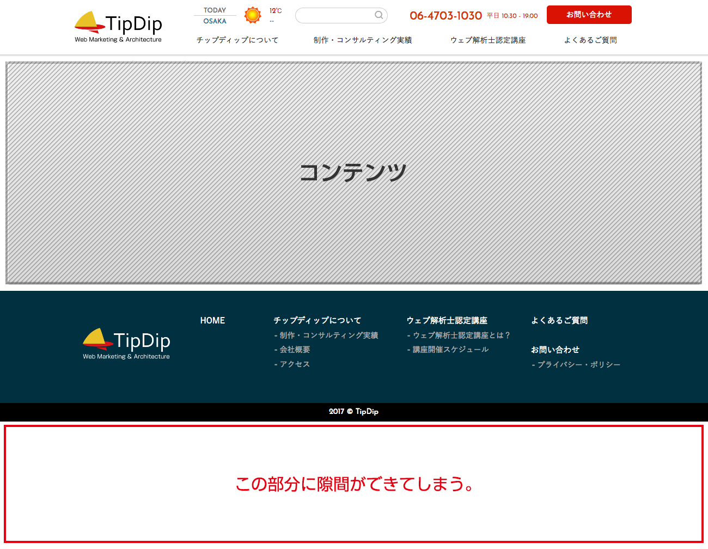
Task: Click the コンテンツ placeholder area
Action: 353,173
